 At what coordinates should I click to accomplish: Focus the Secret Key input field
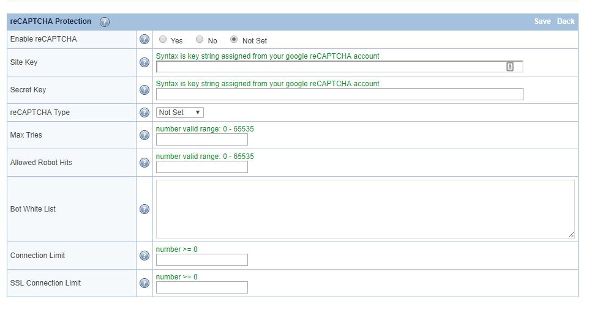pos(340,94)
